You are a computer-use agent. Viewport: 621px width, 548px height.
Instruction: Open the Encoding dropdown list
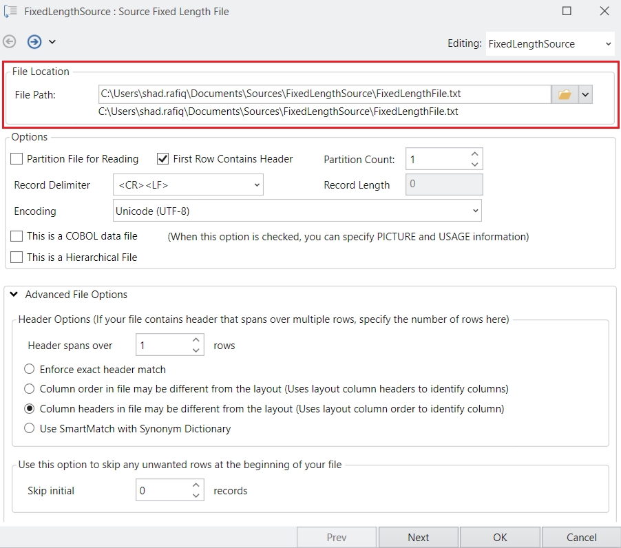point(474,211)
